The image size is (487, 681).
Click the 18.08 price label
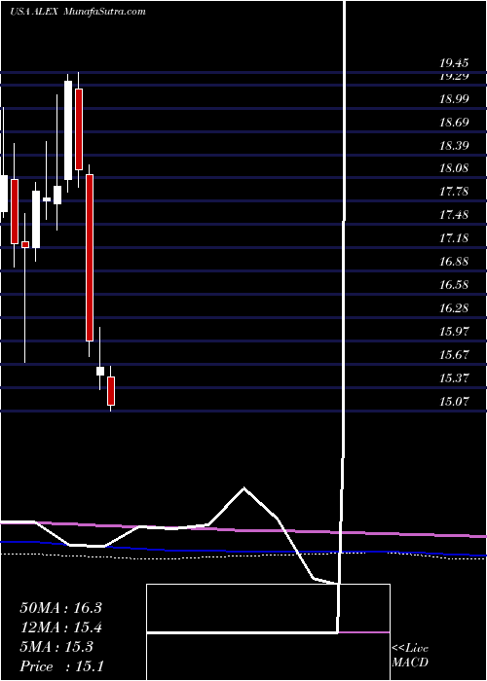454,168
